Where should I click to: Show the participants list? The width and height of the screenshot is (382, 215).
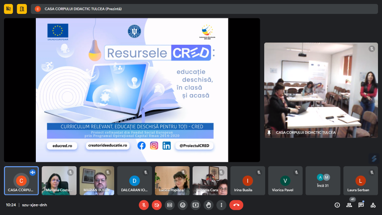point(349,205)
